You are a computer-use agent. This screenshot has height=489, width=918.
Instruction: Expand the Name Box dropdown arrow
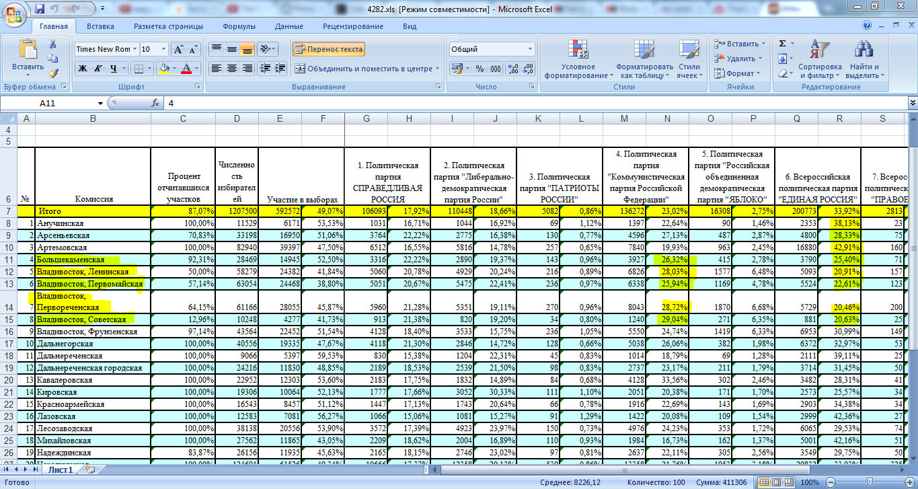[x=101, y=103]
